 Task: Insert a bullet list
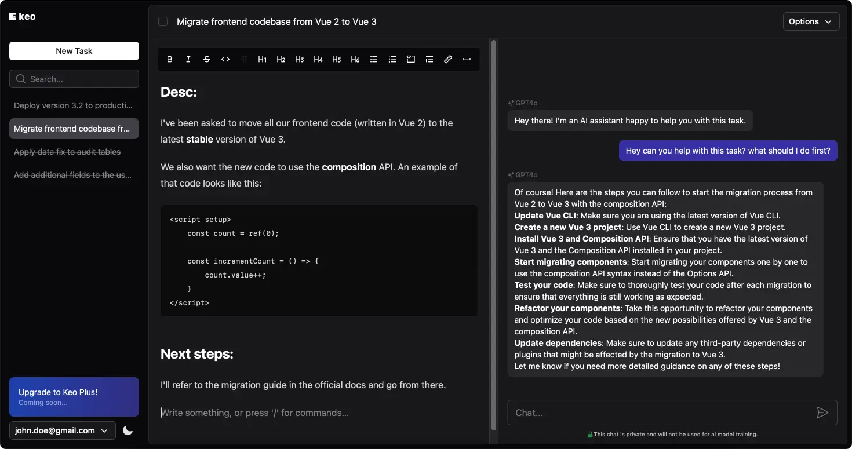pos(374,59)
